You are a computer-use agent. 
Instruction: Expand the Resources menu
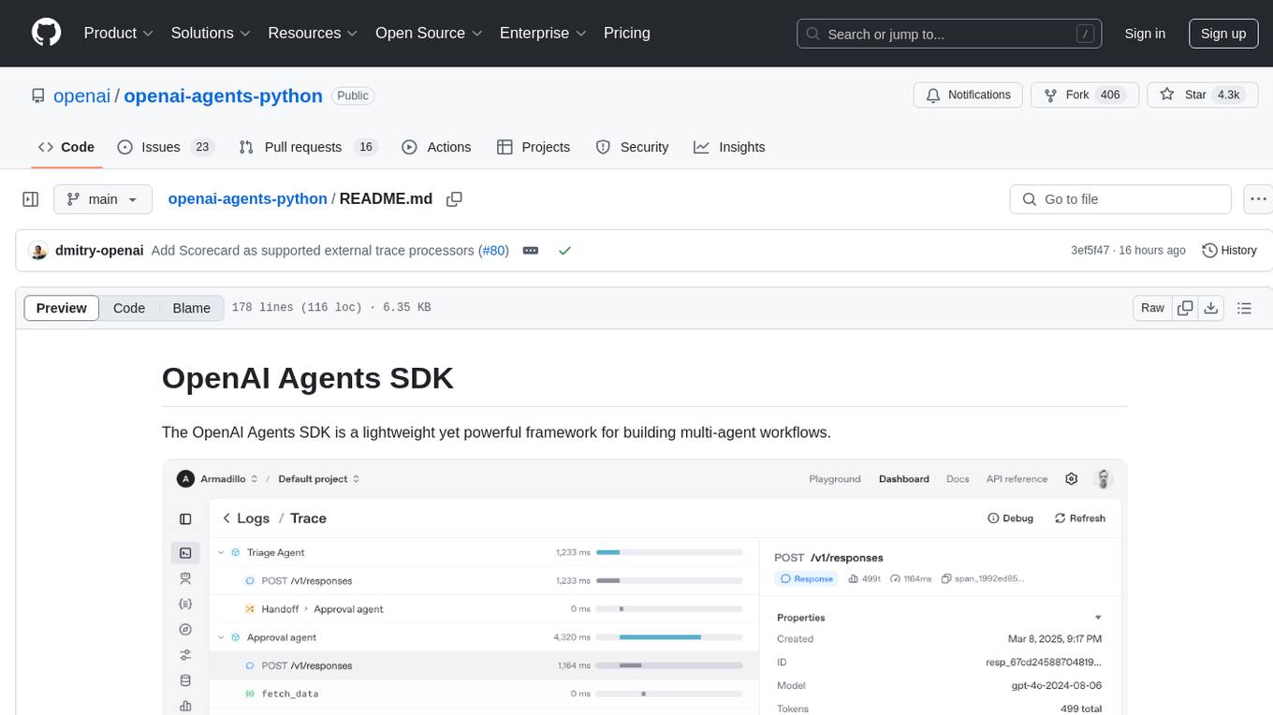coord(313,33)
